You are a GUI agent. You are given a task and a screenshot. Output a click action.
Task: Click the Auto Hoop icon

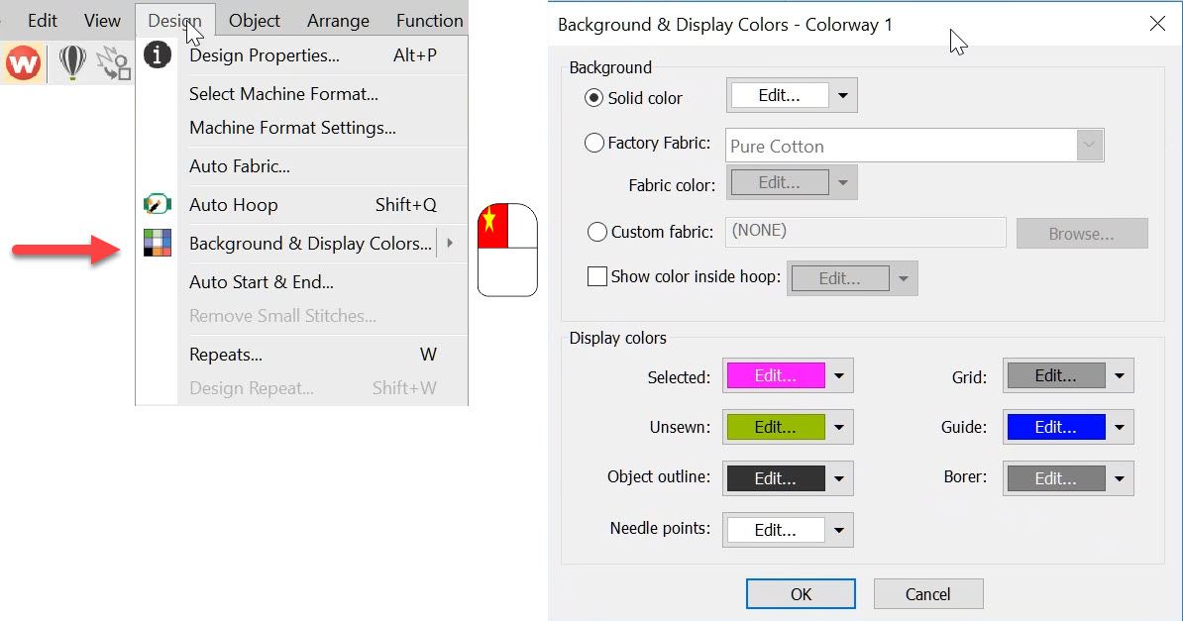point(158,205)
